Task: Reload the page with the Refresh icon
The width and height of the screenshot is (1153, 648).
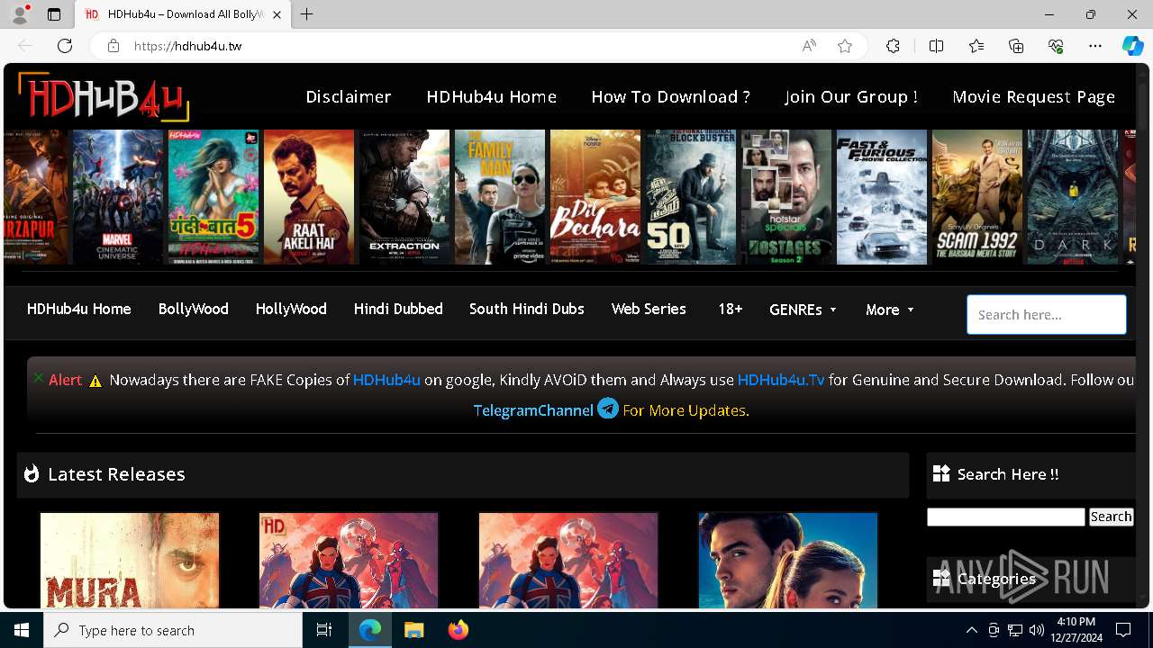Action: click(65, 46)
